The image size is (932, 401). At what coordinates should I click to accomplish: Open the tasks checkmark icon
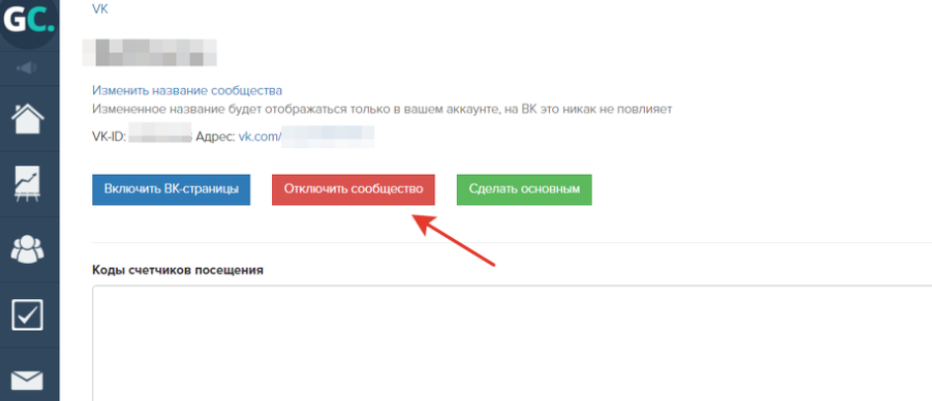pos(28,315)
